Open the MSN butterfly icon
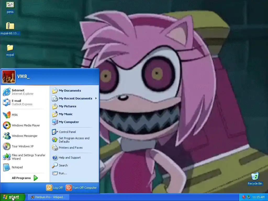 point(7,115)
